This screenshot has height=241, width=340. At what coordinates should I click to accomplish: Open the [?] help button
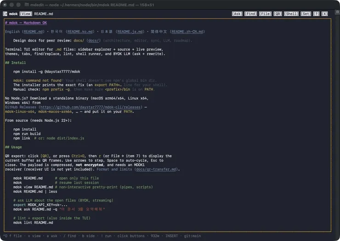tap(317, 14)
